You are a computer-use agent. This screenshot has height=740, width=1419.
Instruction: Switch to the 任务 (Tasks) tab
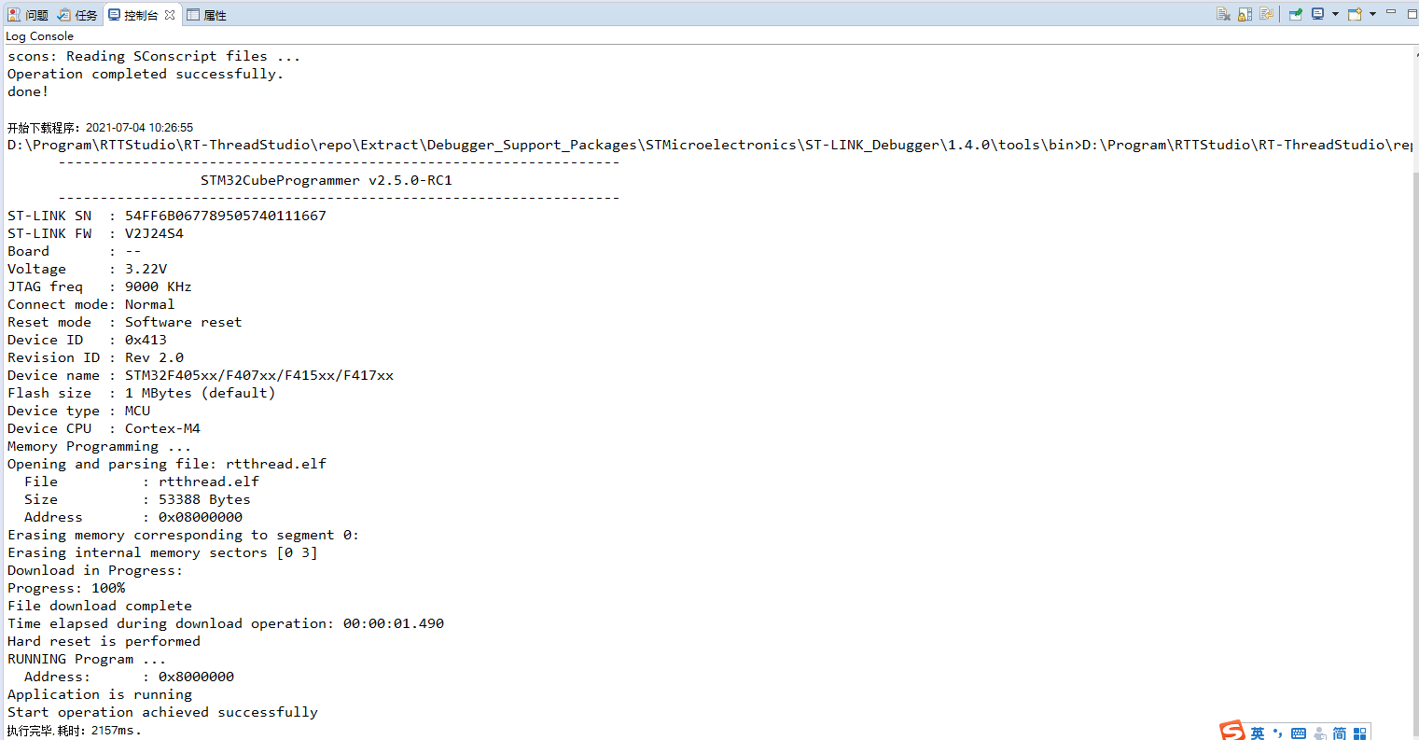(x=77, y=15)
